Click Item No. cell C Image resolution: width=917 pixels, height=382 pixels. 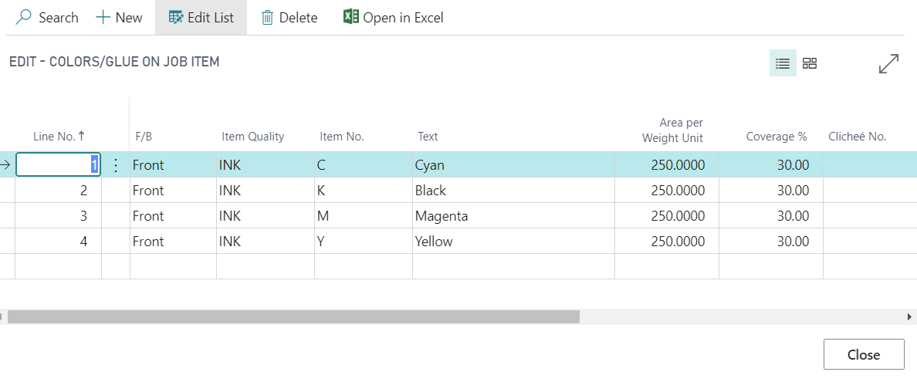[364, 165]
